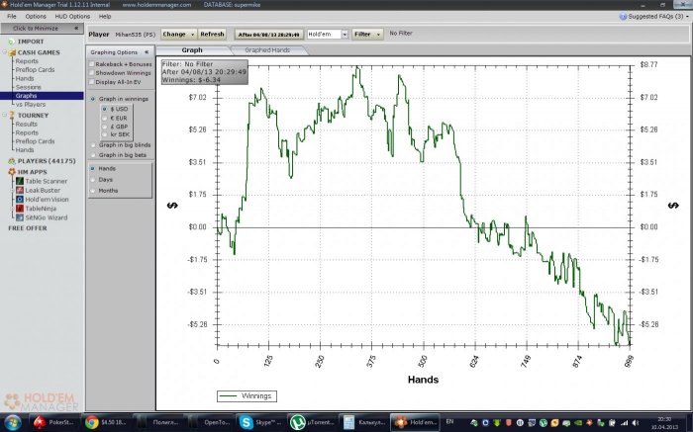
Task: Launch Leak Buster from HM Apps
Action: (19, 191)
